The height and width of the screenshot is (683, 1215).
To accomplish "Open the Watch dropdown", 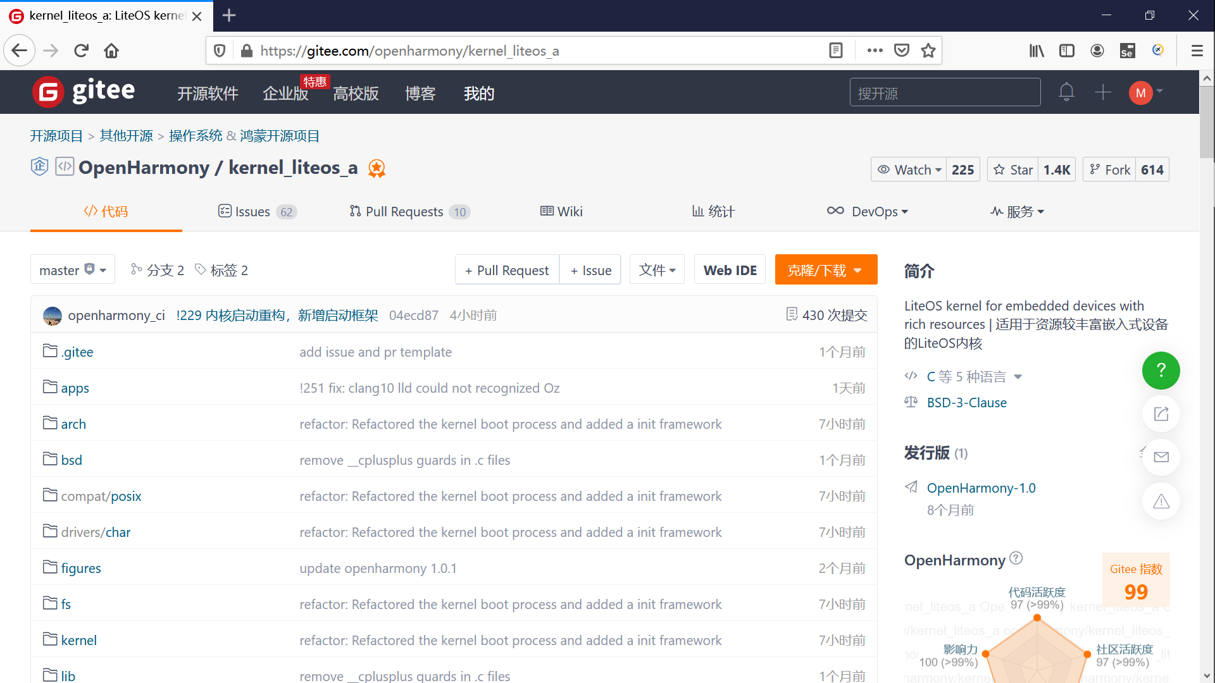I will point(909,169).
